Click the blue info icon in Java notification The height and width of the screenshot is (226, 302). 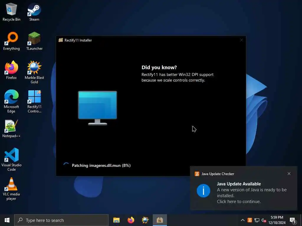click(x=203, y=191)
